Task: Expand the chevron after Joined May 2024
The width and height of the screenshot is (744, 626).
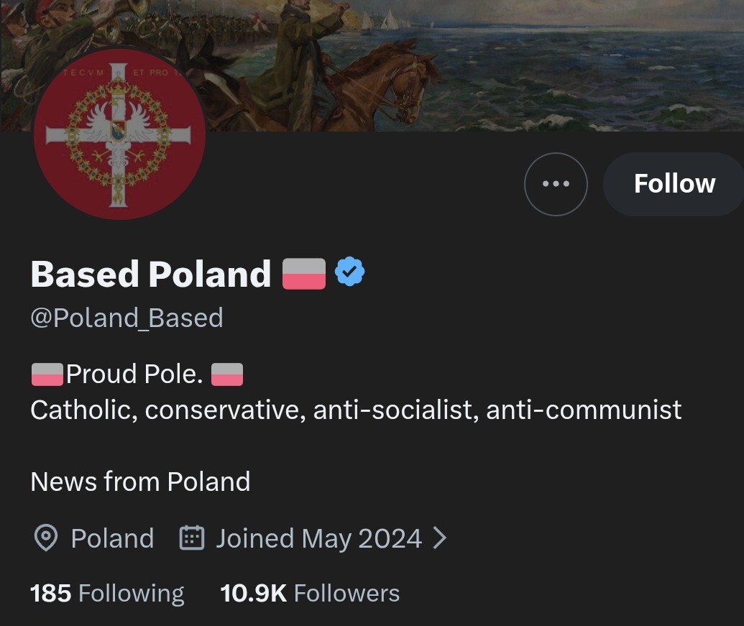Action: pos(440,538)
